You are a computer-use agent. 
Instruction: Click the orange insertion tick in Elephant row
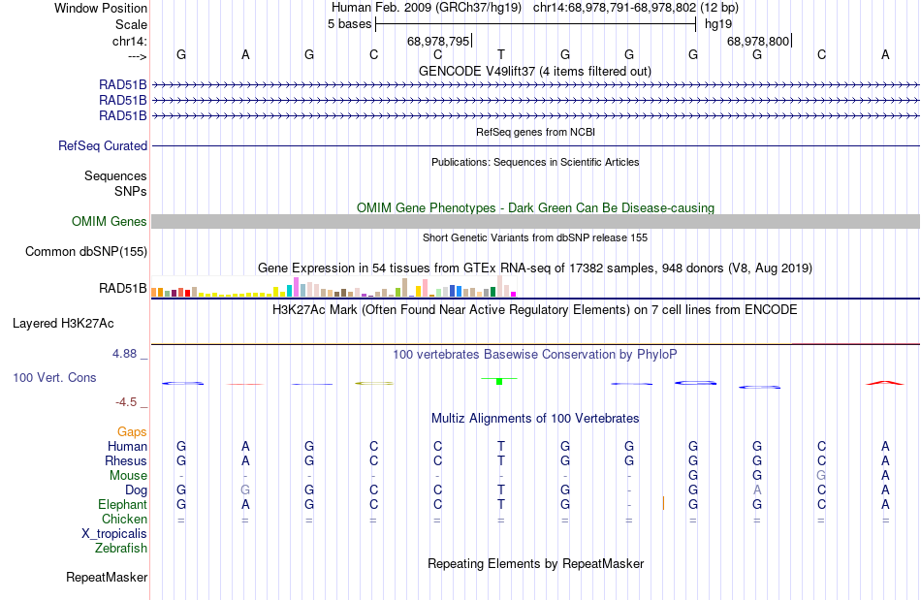coord(663,503)
